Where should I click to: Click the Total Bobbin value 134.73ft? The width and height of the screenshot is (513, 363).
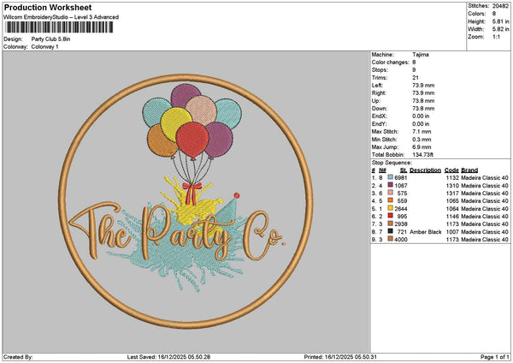click(422, 155)
